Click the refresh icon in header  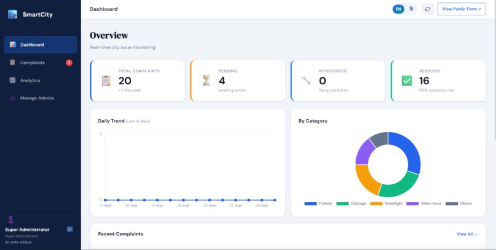point(427,9)
